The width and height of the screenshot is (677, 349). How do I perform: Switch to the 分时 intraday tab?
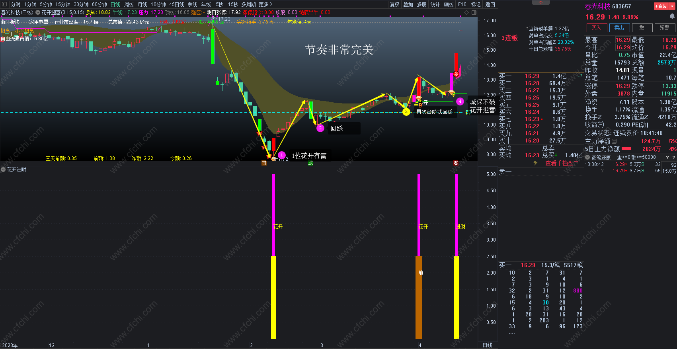16,4
